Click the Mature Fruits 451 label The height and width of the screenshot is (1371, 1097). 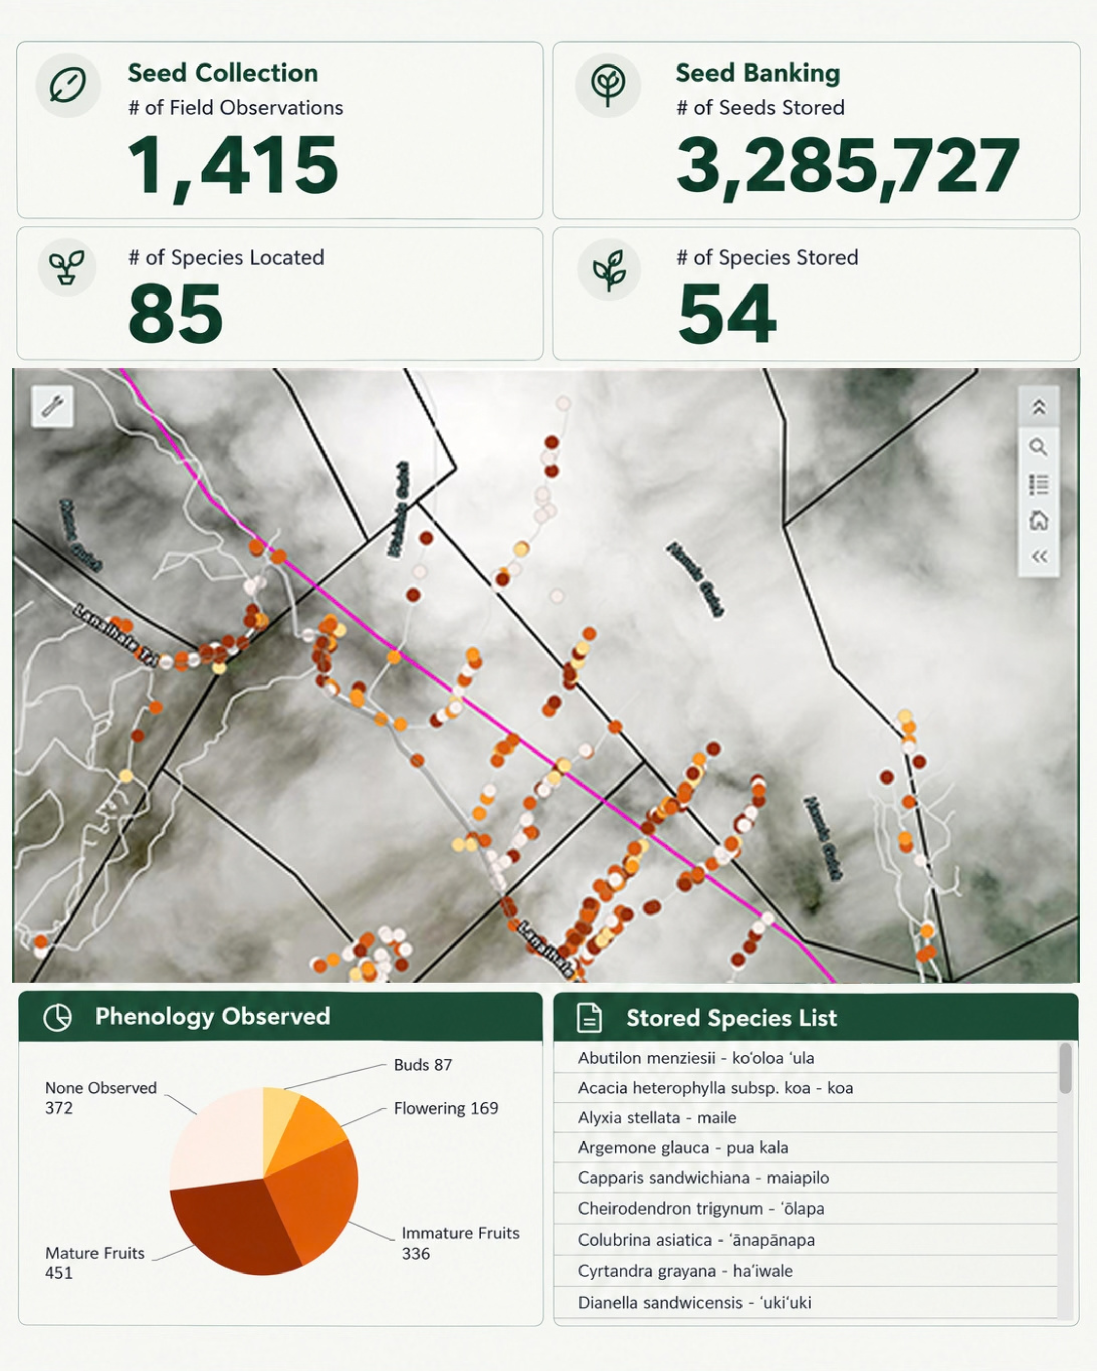95,1263
